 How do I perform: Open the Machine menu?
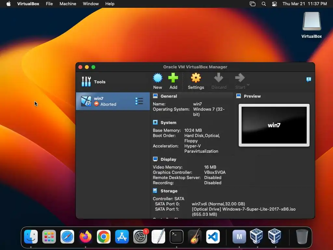(x=68, y=4)
